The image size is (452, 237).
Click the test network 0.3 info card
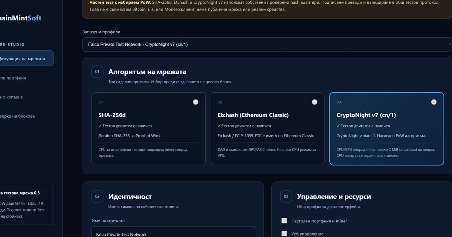(27, 204)
